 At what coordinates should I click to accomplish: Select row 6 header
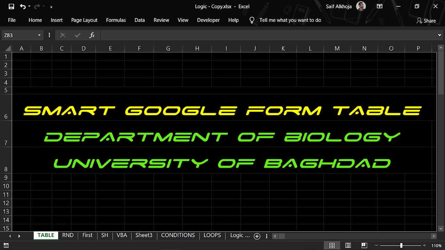tap(6, 108)
